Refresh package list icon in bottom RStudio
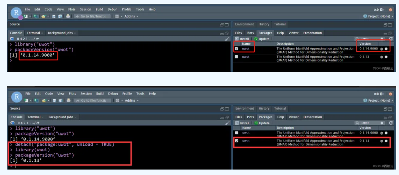 [x=391, y=123]
